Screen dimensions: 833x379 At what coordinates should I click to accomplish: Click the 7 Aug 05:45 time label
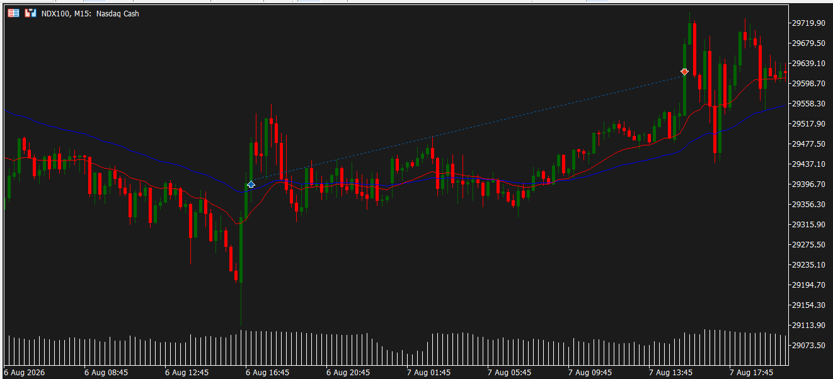tap(509, 373)
